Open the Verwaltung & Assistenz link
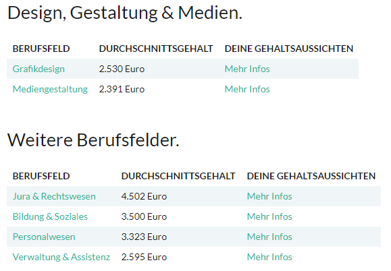This screenshot has height=271, width=391. click(61, 257)
